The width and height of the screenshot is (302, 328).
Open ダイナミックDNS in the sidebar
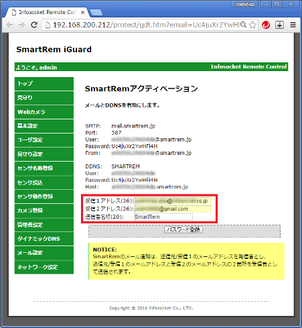tap(44, 239)
